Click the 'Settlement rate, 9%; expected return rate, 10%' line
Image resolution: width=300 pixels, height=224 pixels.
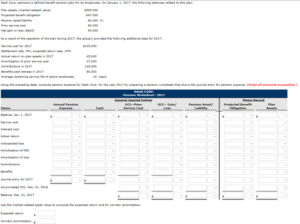[36, 51]
